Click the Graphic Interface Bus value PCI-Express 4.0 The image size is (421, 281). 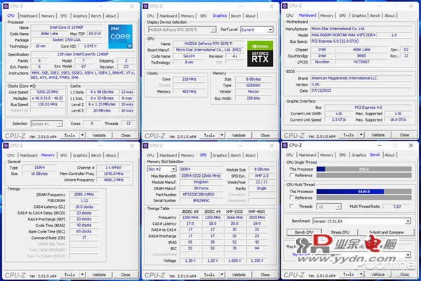(x=368, y=107)
